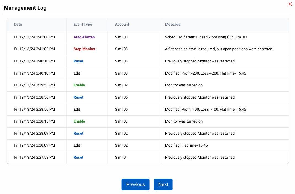The image size is (295, 194).
Task: Click the Edit event for Sim102
Action: [x=77, y=145]
